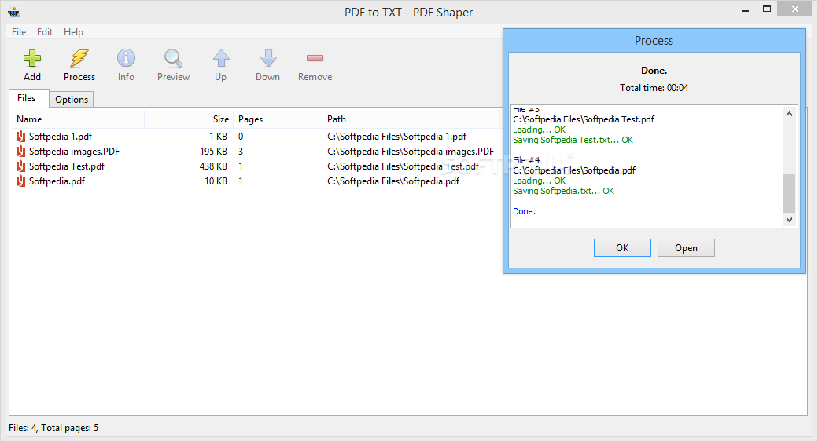Screen dimensions: 818x442
Task: Maximize the PDF Shaper window
Action: coord(767,9)
